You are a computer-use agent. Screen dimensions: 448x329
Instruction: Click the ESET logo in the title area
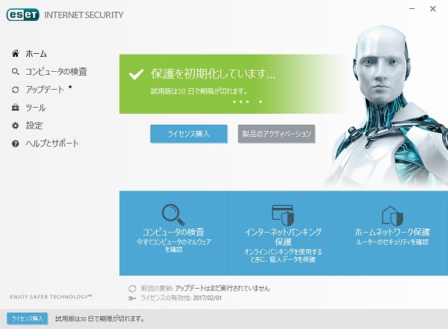point(23,15)
